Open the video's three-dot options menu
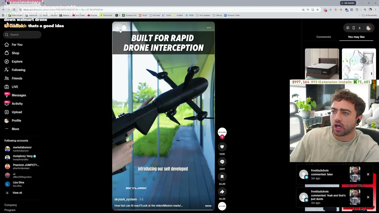 (209, 28)
